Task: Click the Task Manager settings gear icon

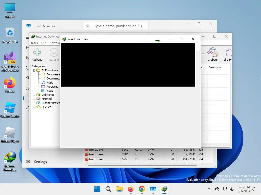Action: (x=28, y=162)
